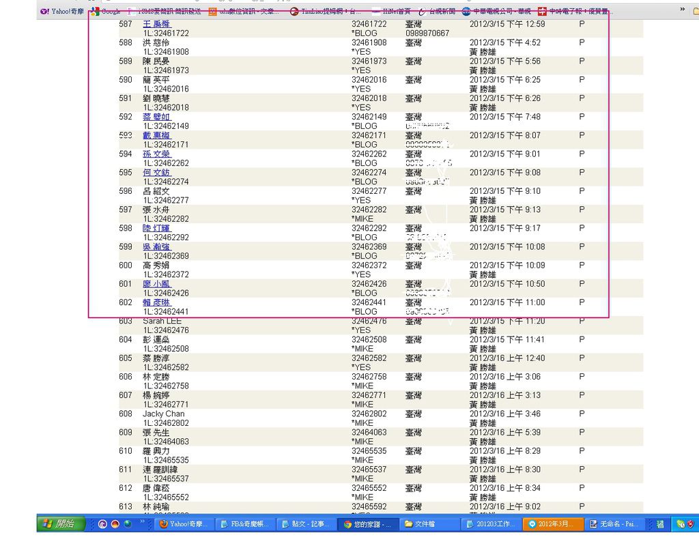Open the HiNet首頁 bookmark

391,11
